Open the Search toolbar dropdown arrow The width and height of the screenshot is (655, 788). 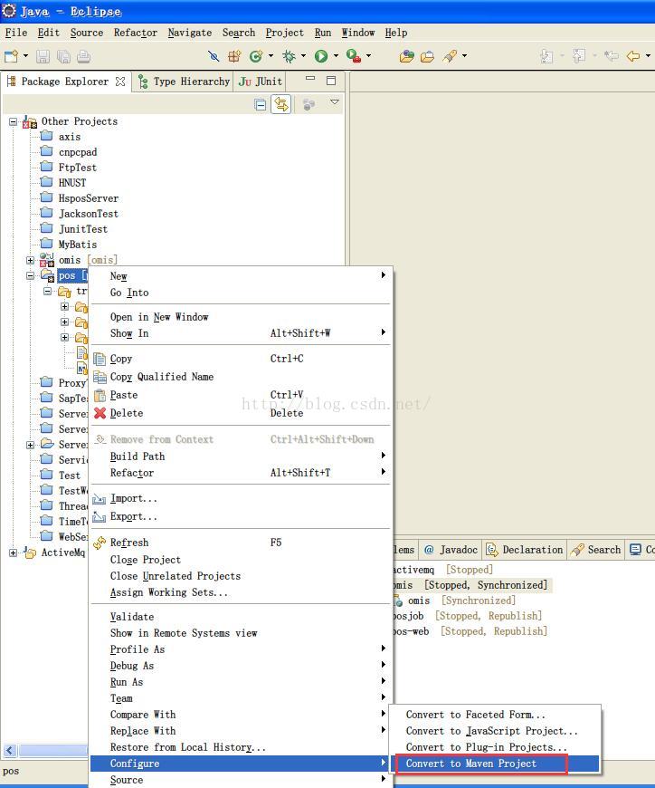tap(464, 56)
